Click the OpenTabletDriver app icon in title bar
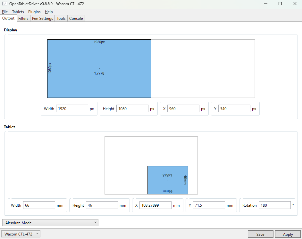Screen dimensions: 302x239 tap(5, 4)
